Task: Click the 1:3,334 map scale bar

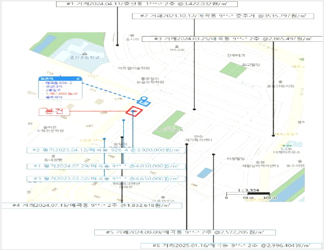Action: (248, 194)
